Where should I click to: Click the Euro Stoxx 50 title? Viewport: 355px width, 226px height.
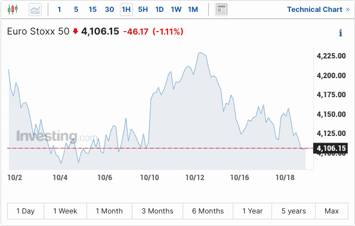pos(38,32)
